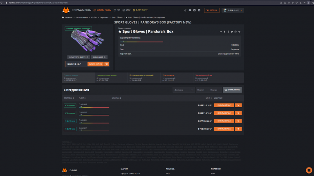Share item on Telegram
This screenshot has width=314, height=176.
(239, 32)
